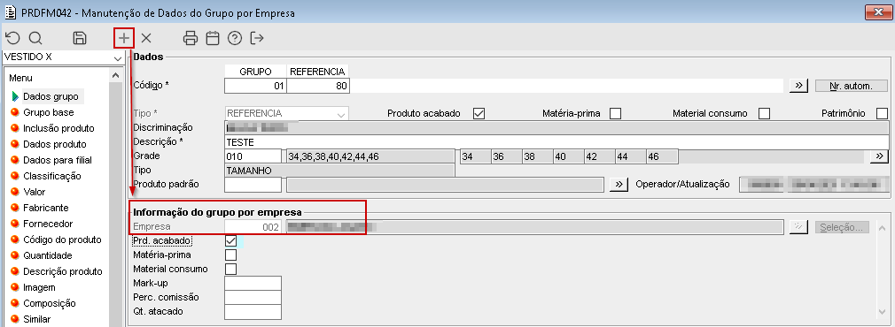The width and height of the screenshot is (895, 327).
Task: Click the grade size cell 40
Action: (568, 156)
